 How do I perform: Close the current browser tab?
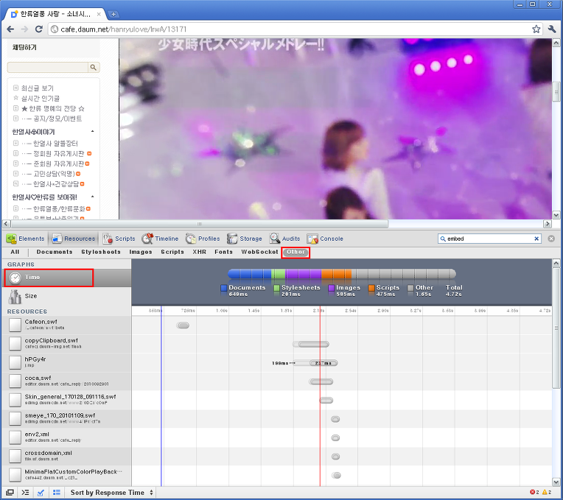99,14
